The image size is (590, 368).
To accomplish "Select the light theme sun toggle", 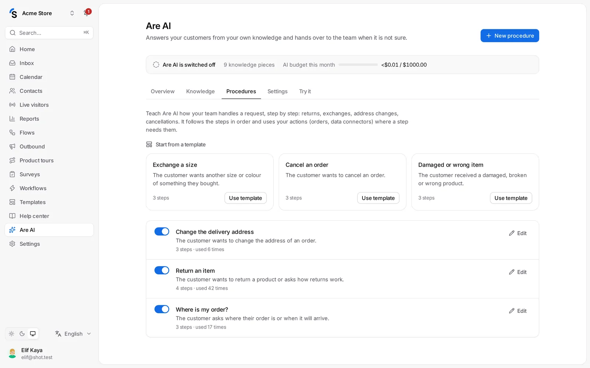I will pos(11,334).
